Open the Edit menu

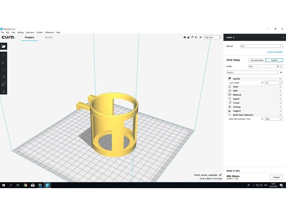tap(7, 32)
